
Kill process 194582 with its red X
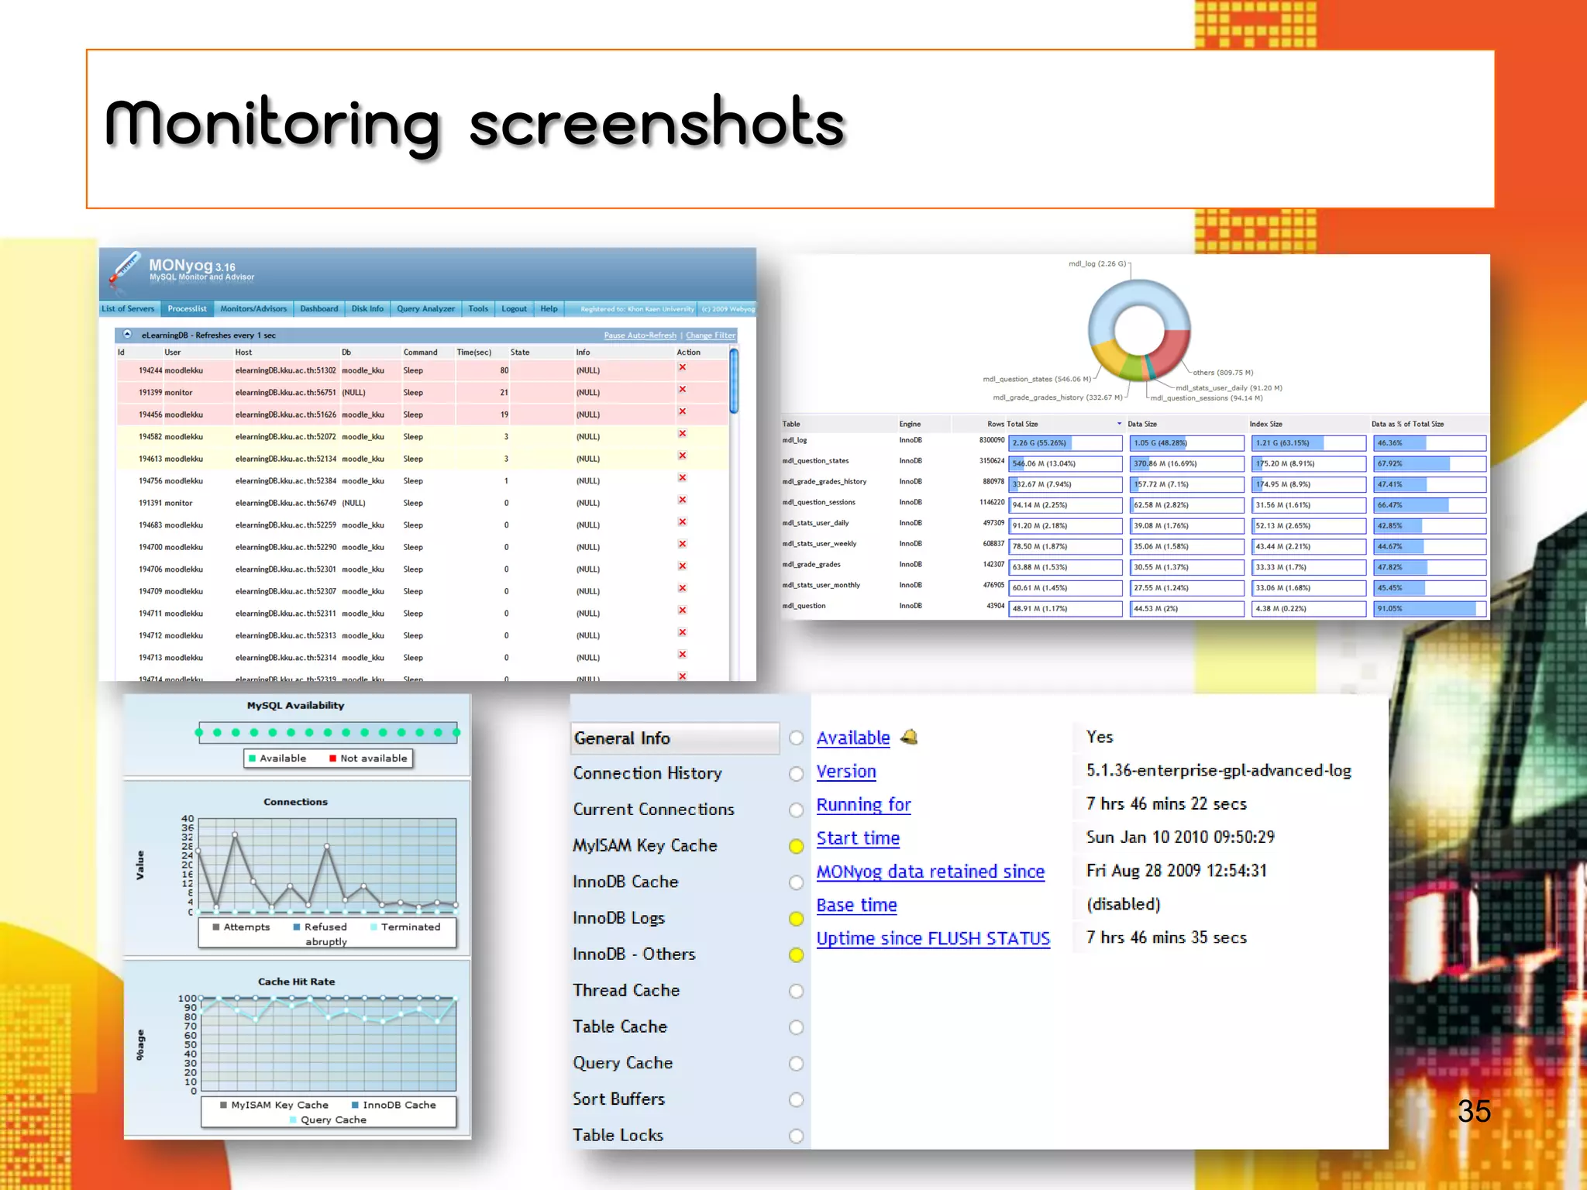682,434
